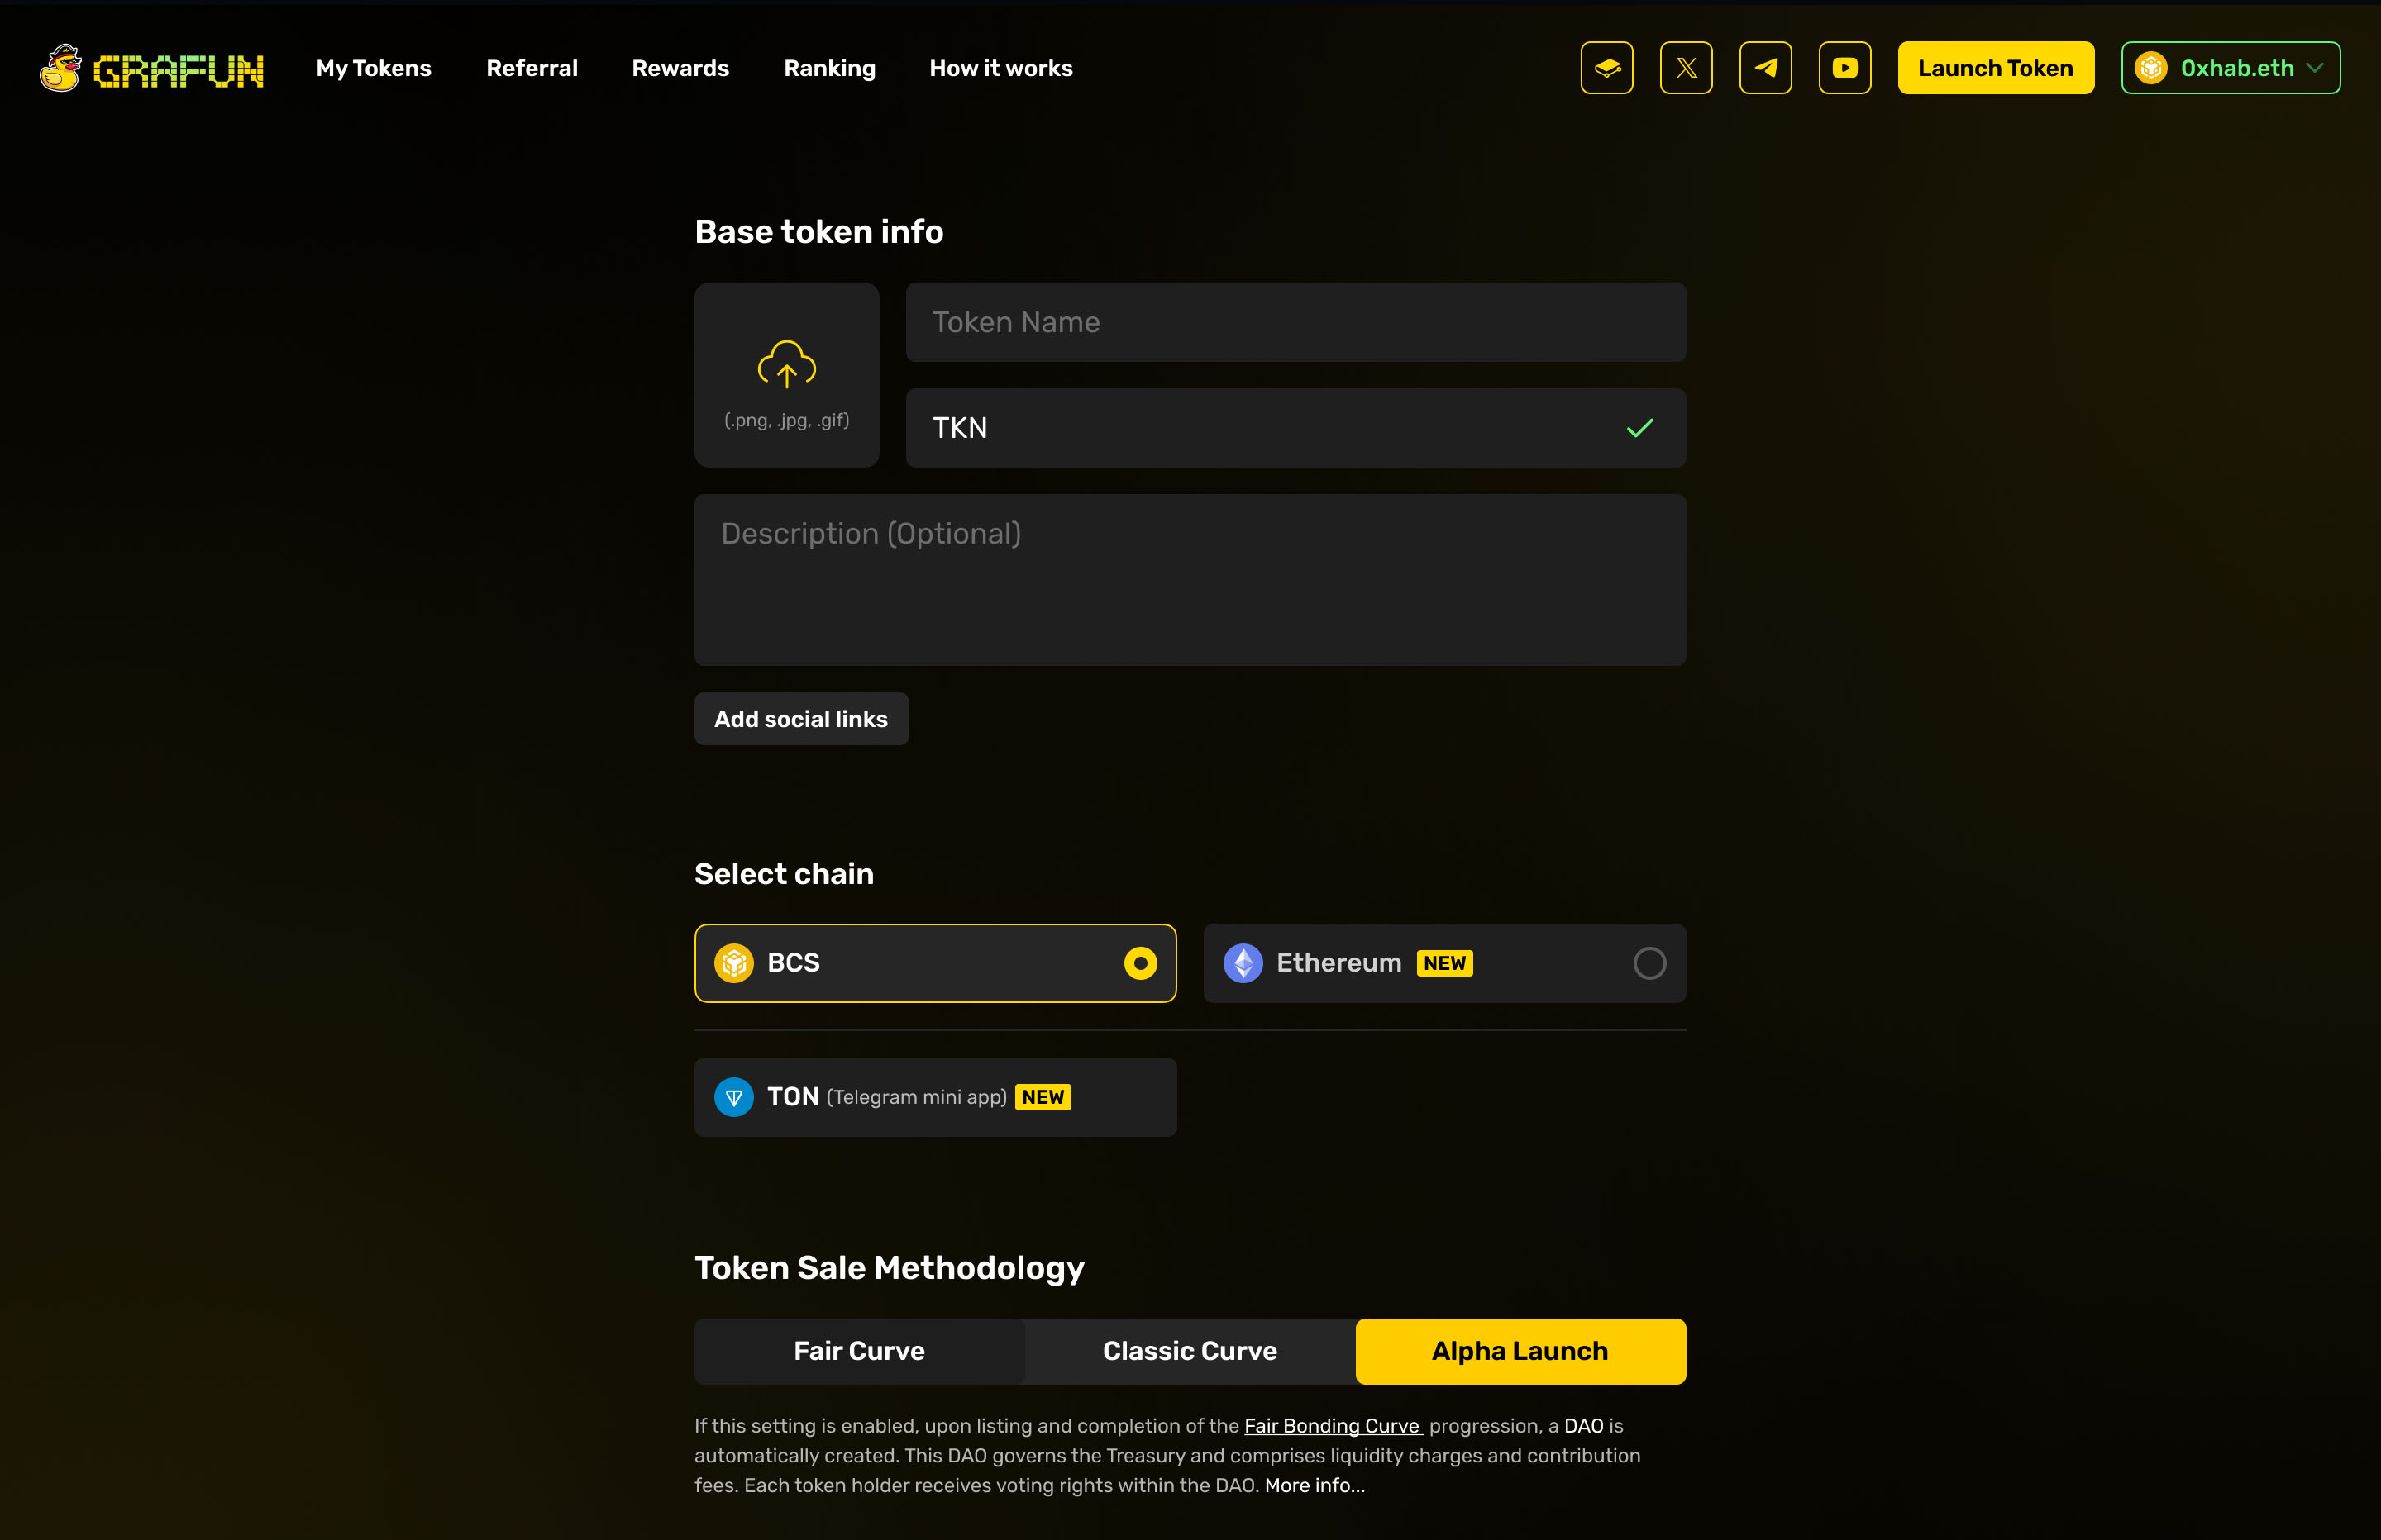This screenshot has height=1540, width=2381.
Task: Click the Launch Token button
Action: [x=1995, y=68]
